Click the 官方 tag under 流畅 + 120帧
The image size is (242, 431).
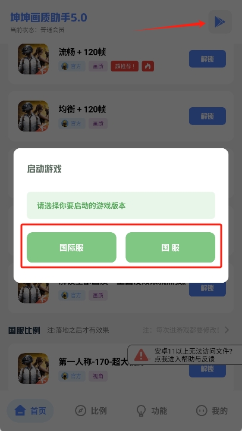72,66
